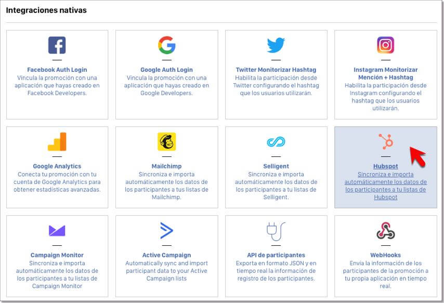Click the Campaign Monitor envelope icon
Image resolution: width=444 pixels, height=303 pixels.
(57, 231)
